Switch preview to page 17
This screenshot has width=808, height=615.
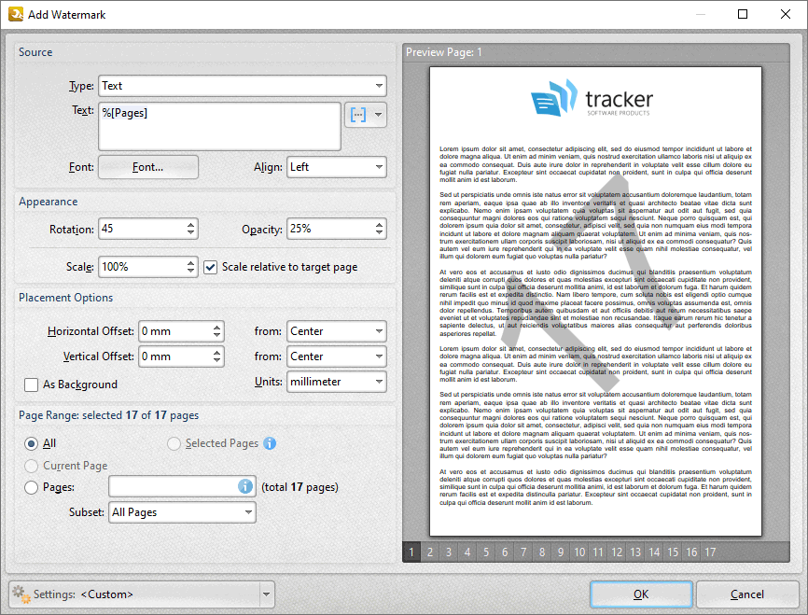[710, 552]
